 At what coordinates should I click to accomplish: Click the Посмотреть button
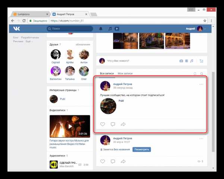141,149
